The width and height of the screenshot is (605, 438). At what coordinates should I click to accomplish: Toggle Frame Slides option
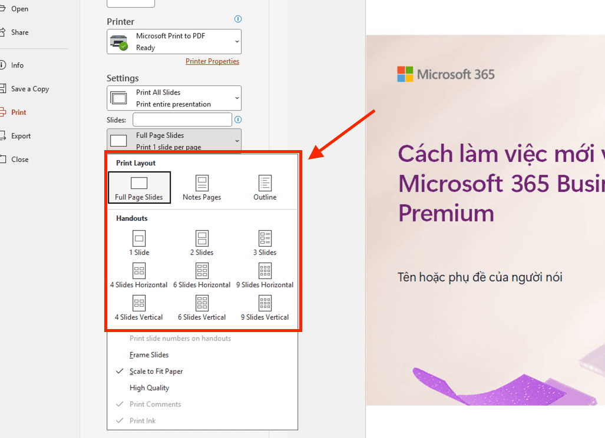(202, 355)
